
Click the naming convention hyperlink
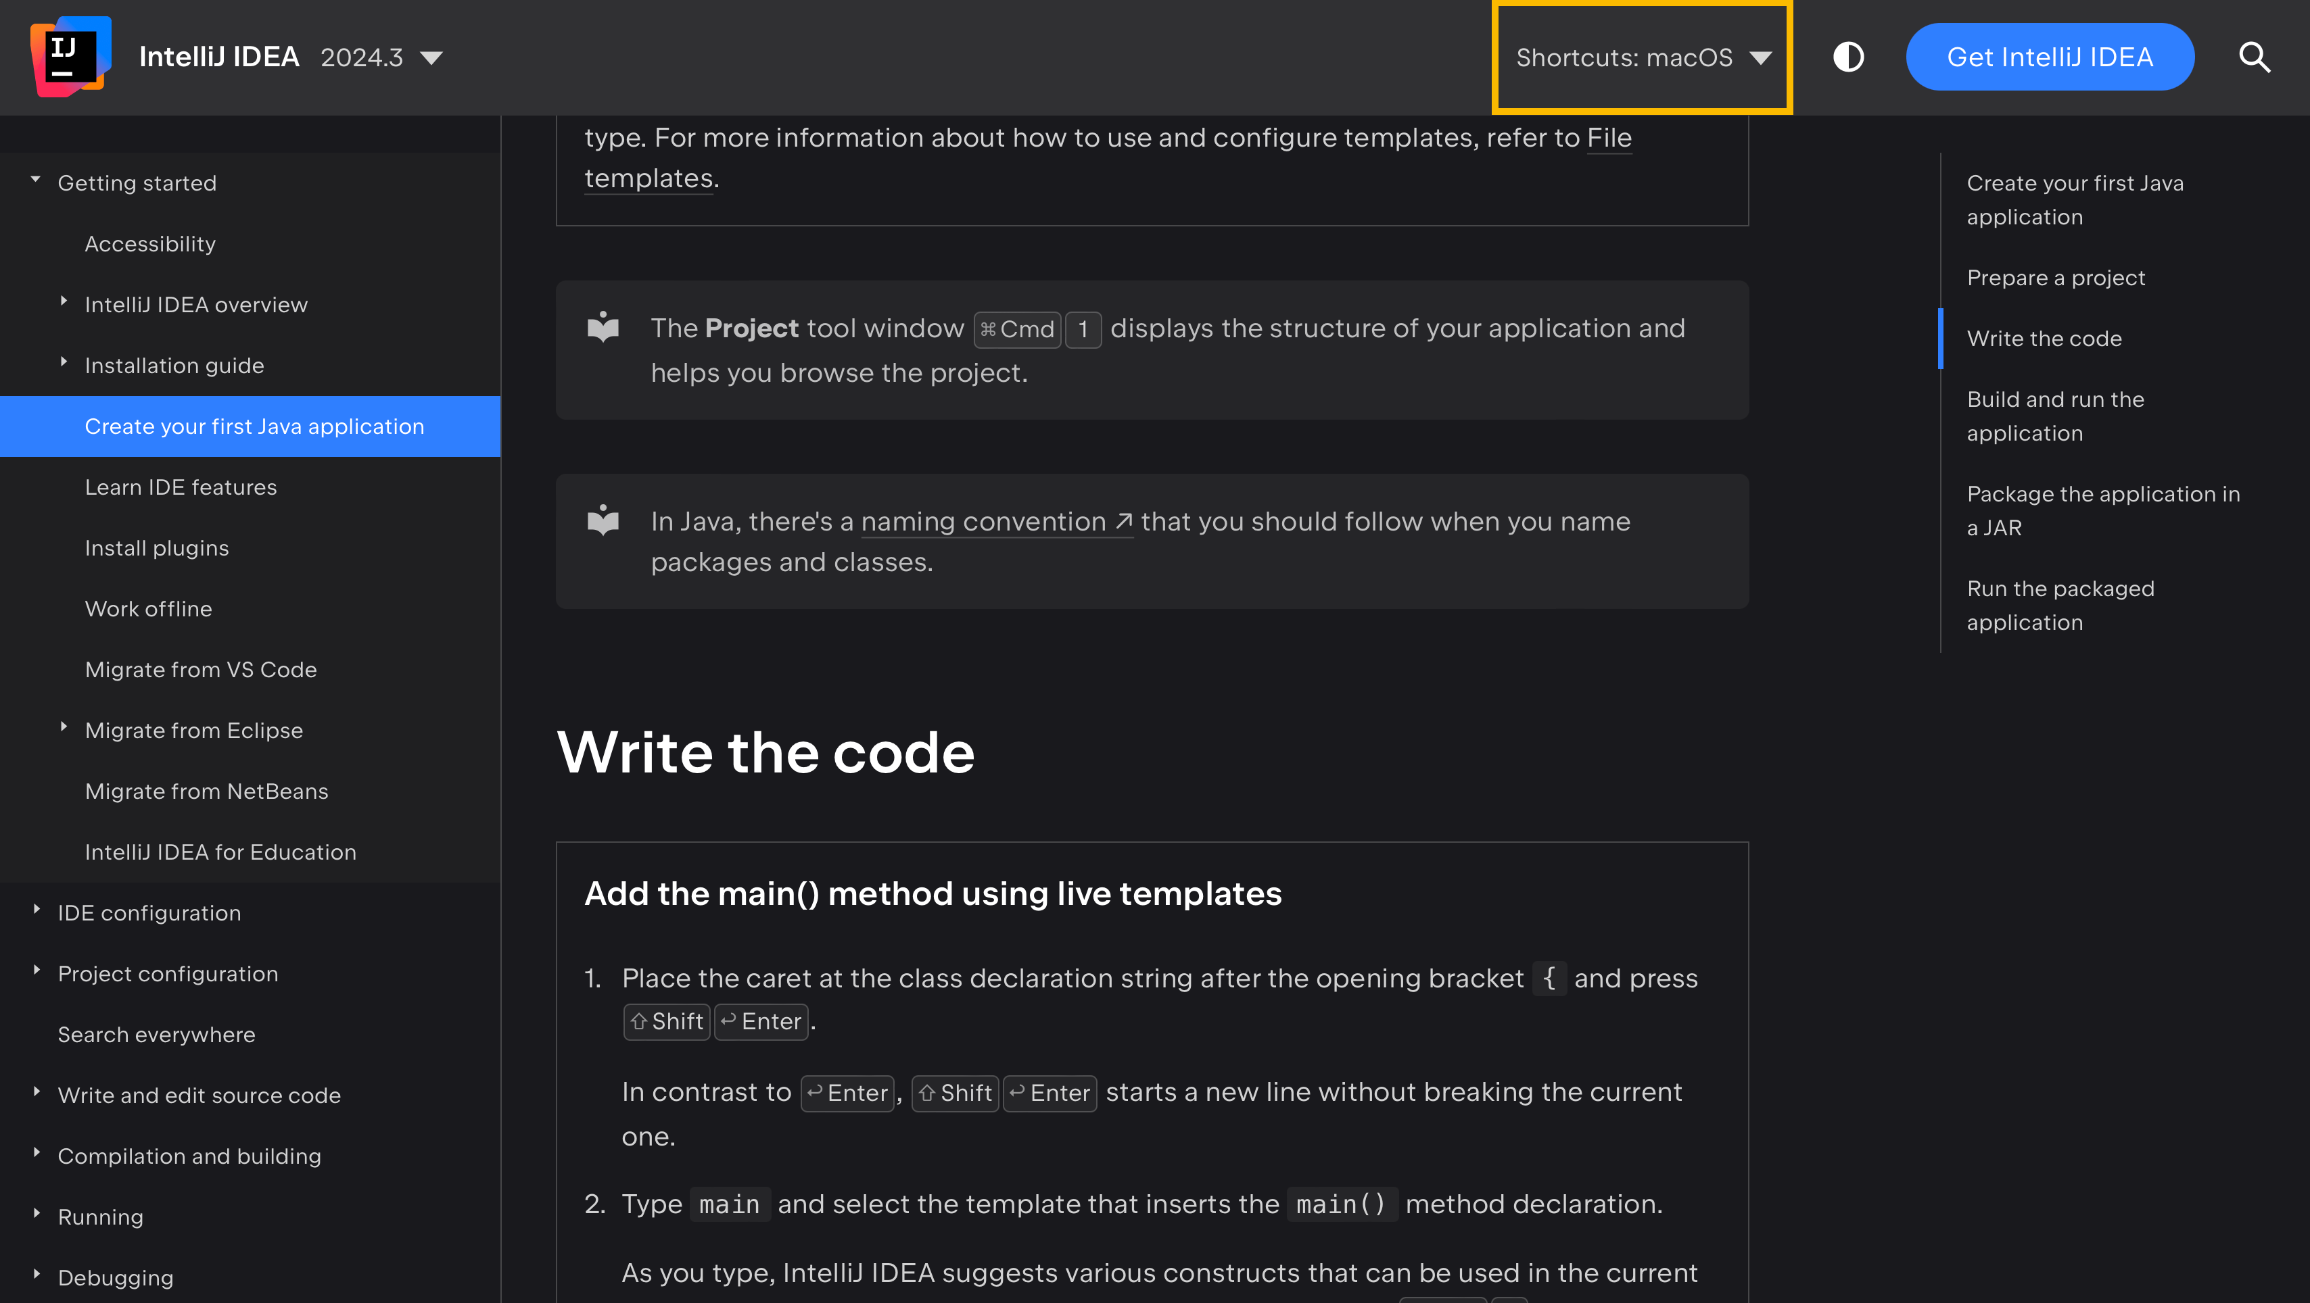[x=982, y=520]
